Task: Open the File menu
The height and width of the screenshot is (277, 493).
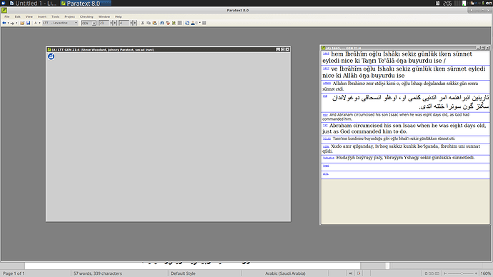Action: 7,16
